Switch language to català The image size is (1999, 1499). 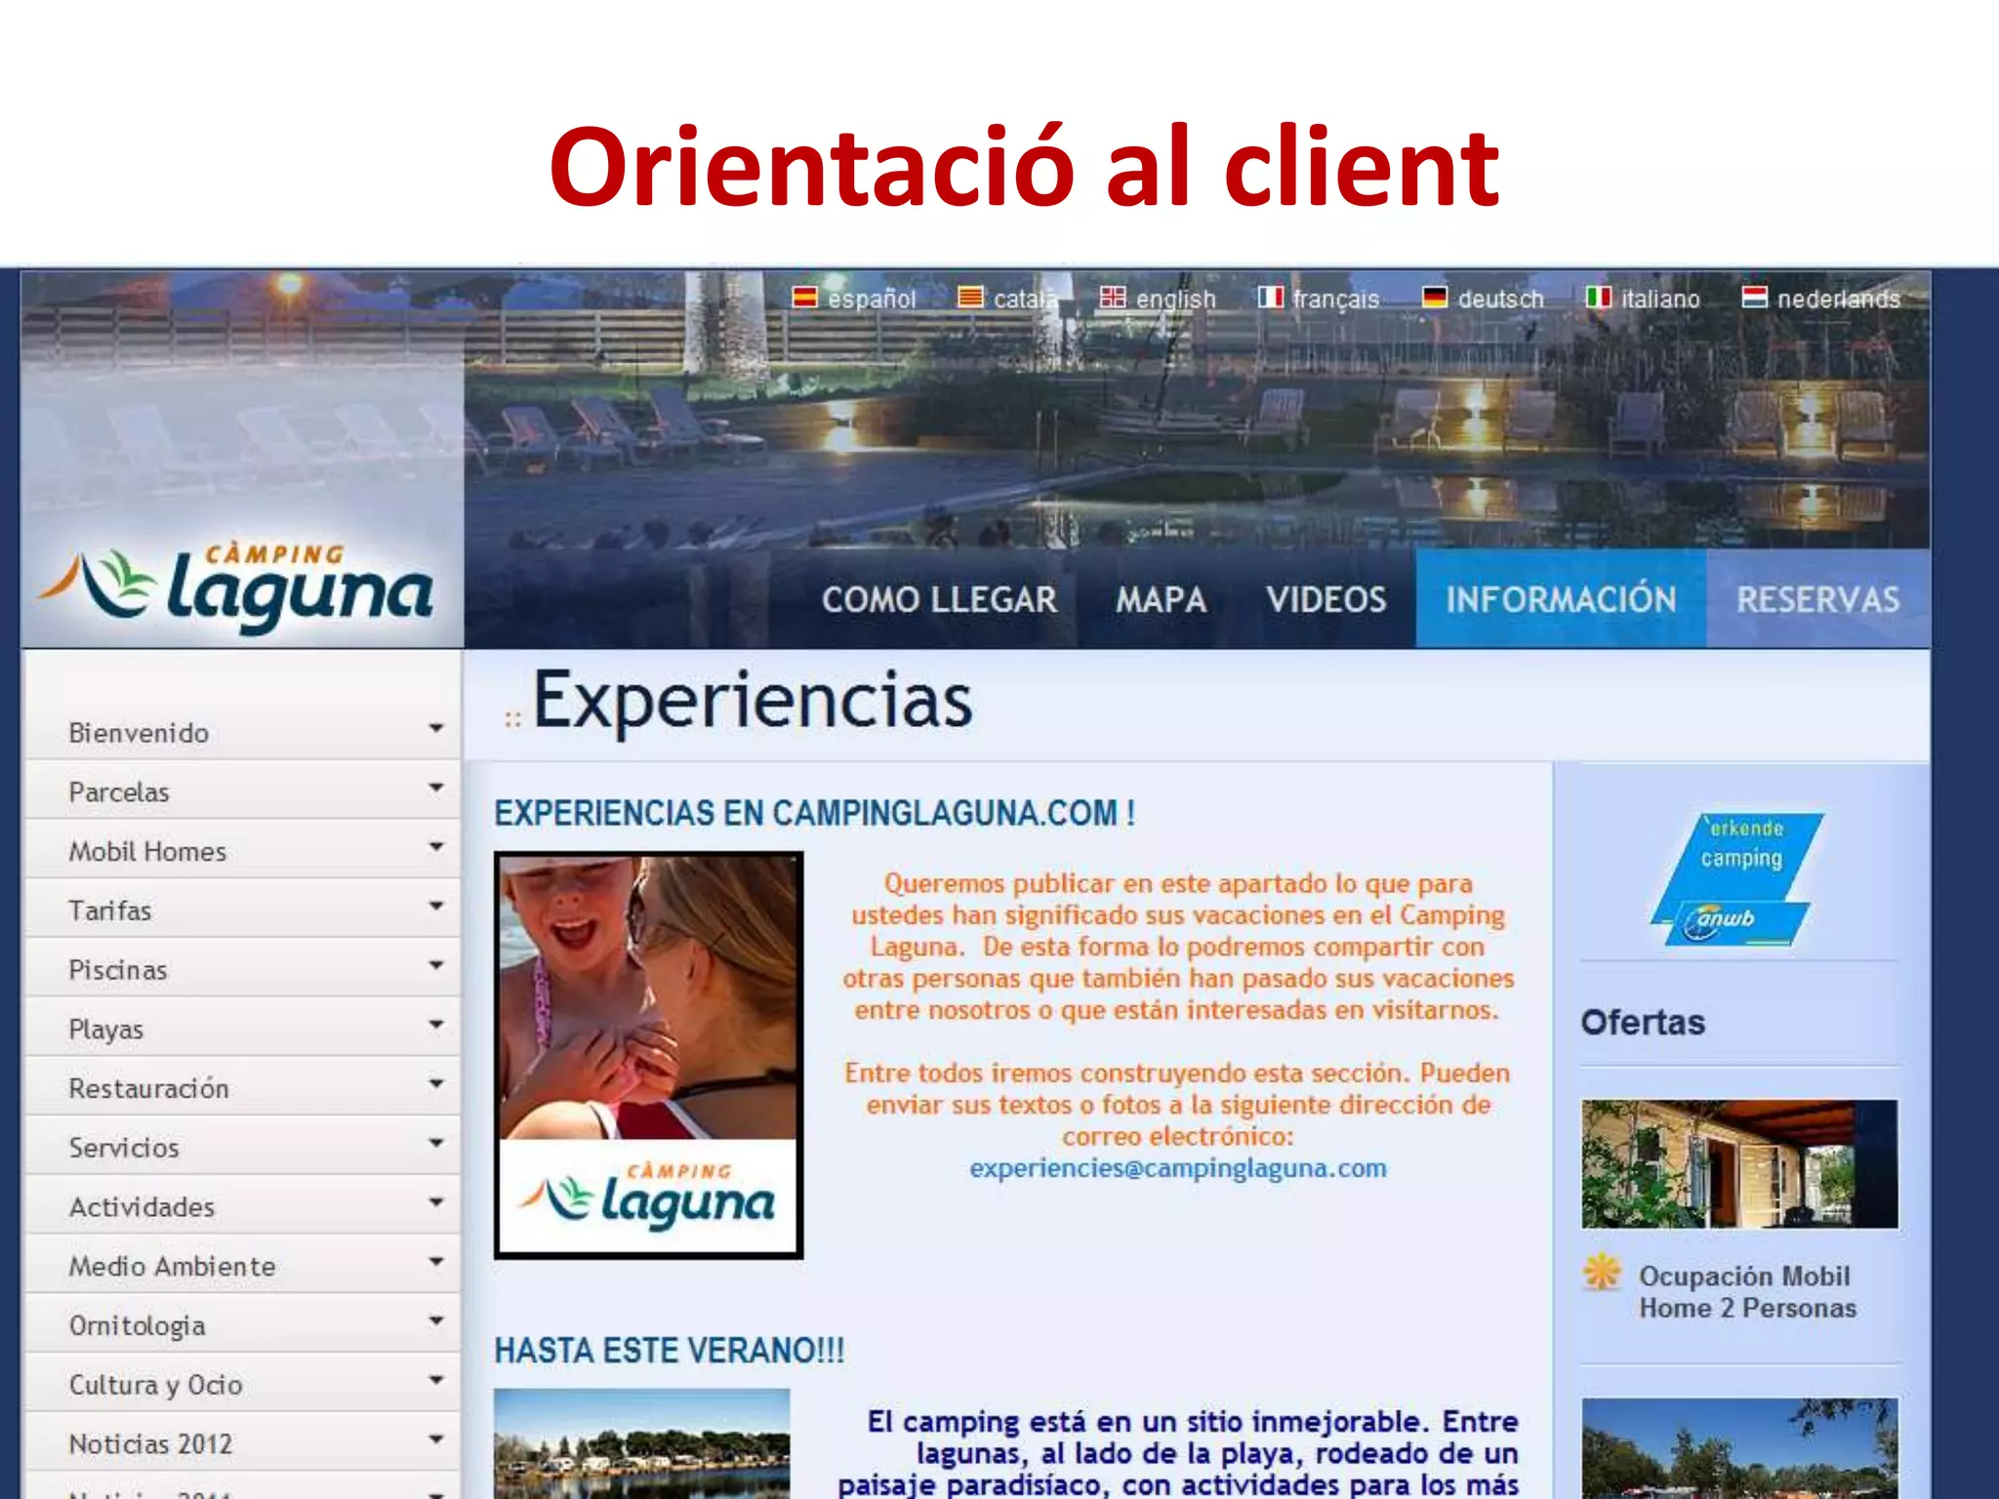click(1026, 299)
